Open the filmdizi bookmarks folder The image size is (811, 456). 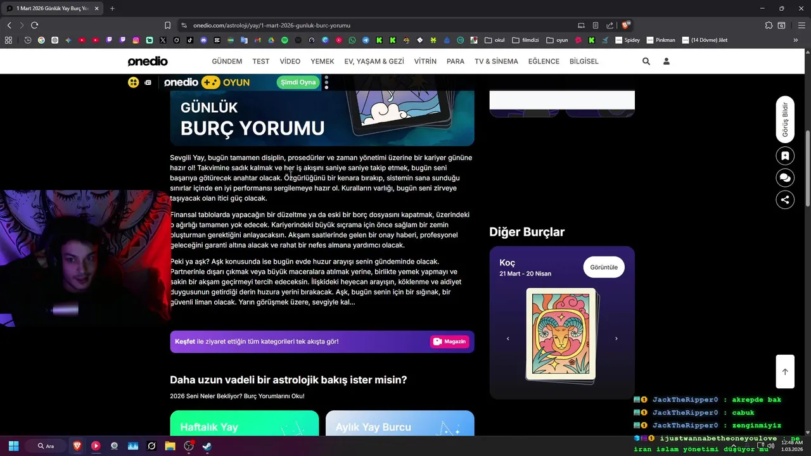(525, 40)
